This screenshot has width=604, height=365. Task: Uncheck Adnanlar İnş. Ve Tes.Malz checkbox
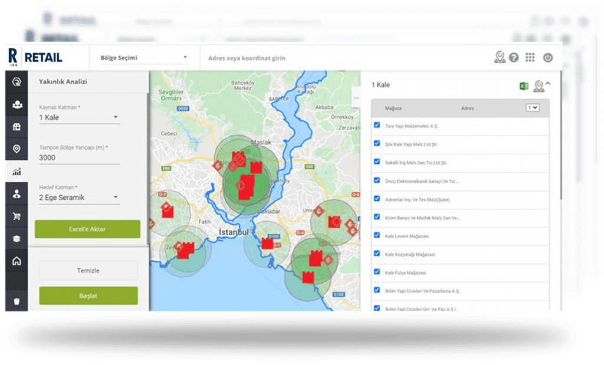[x=377, y=199]
